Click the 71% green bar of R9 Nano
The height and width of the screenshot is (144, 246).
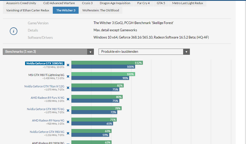click(94, 119)
